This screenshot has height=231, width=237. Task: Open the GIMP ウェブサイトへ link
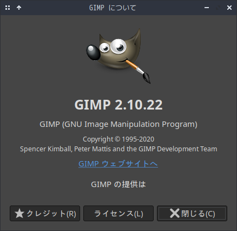118,164
